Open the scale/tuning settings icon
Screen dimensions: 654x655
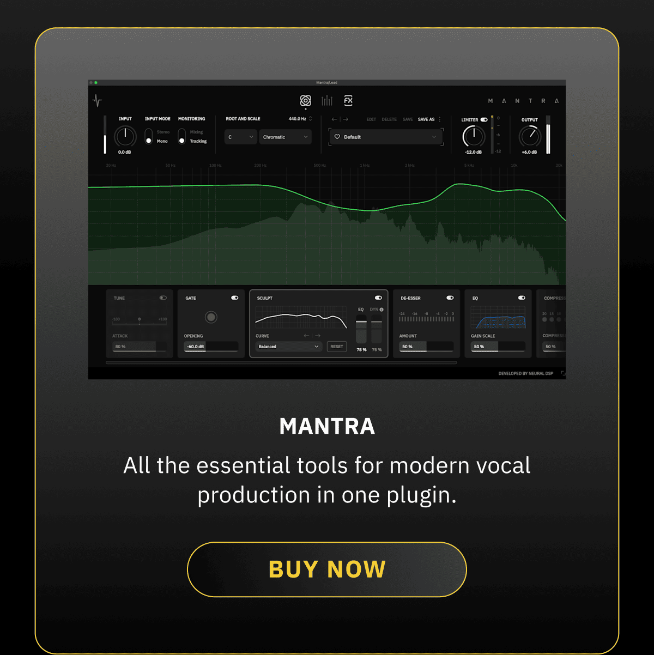pos(305,101)
